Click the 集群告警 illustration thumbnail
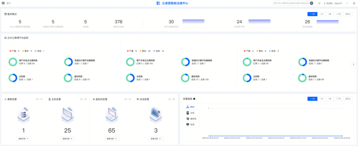Screen dimensions: 358x146 point(23,115)
